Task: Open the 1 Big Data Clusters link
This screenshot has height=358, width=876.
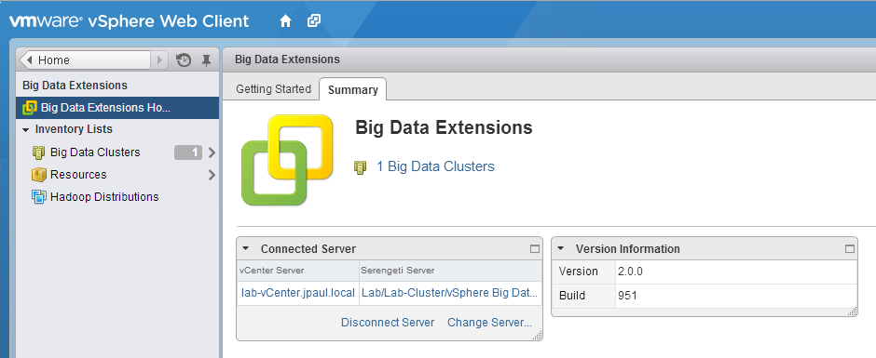Action: pos(435,166)
